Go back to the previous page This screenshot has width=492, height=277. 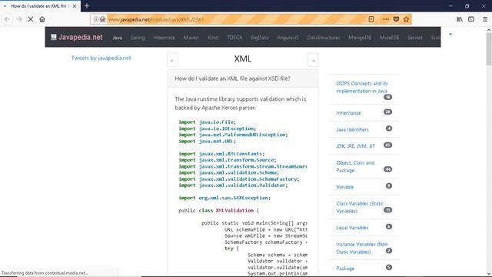point(7,19)
